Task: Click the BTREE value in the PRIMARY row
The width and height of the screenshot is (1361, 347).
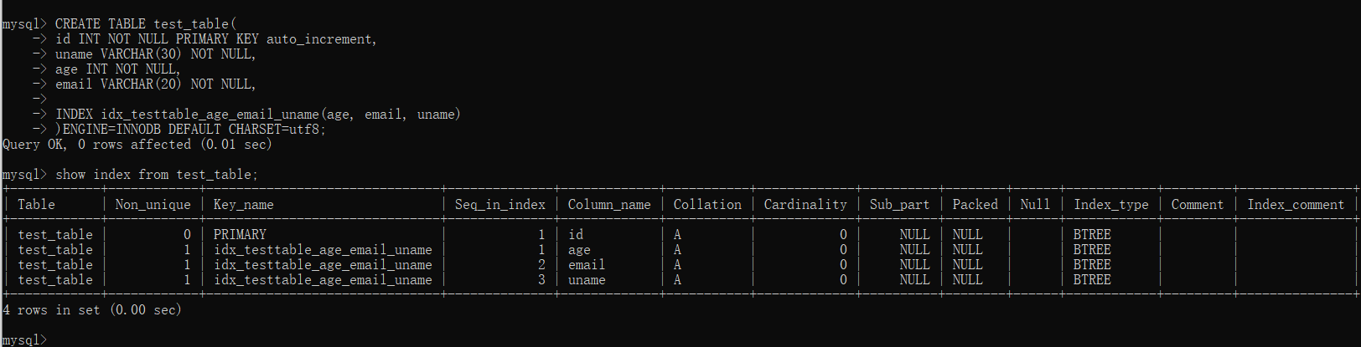Action: (x=1092, y=235)
